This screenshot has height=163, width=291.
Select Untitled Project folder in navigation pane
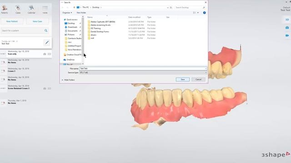pos(74,46)
